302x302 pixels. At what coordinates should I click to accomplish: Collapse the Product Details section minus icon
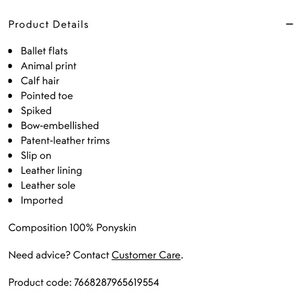290,24
